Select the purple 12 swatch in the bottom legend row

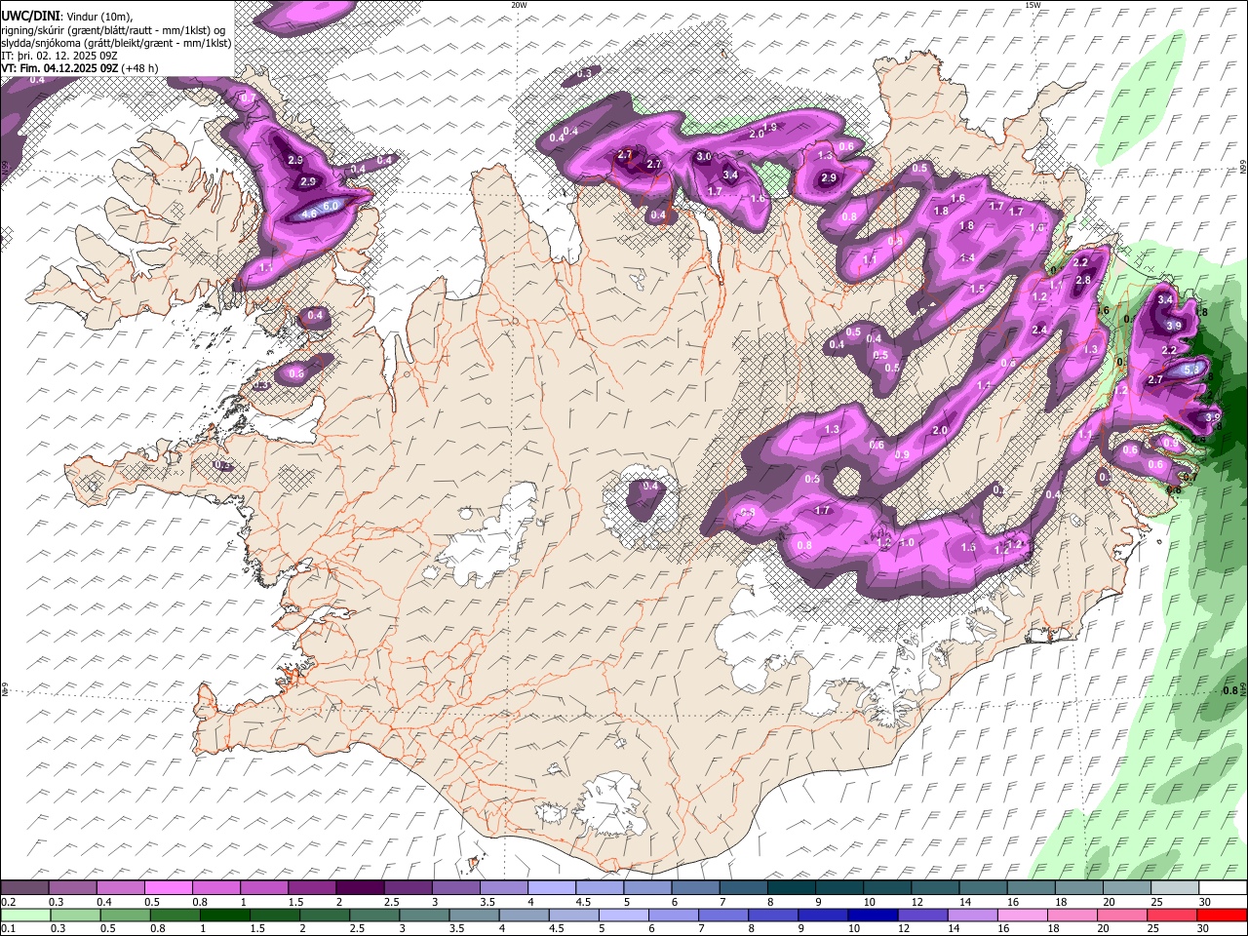(x=921, y=915)
